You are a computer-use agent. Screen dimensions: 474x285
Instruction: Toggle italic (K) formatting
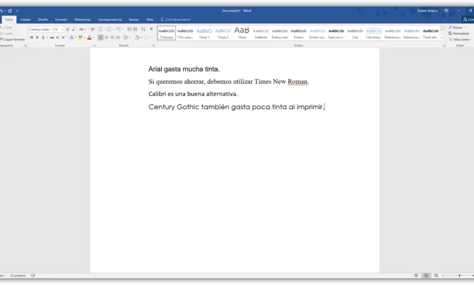pos(37,38)
